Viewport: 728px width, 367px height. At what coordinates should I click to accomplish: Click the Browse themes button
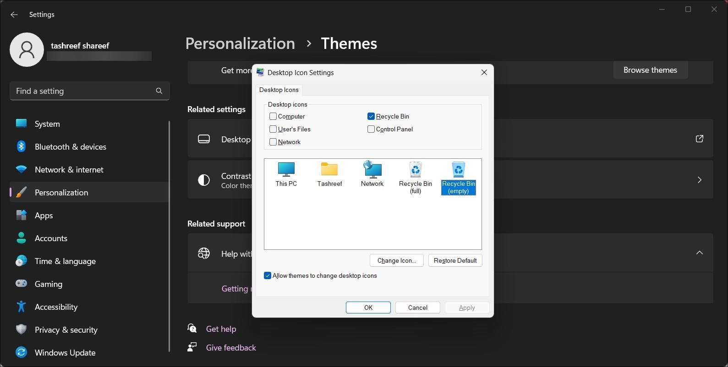pyautogui.click(x=650, y=70)
